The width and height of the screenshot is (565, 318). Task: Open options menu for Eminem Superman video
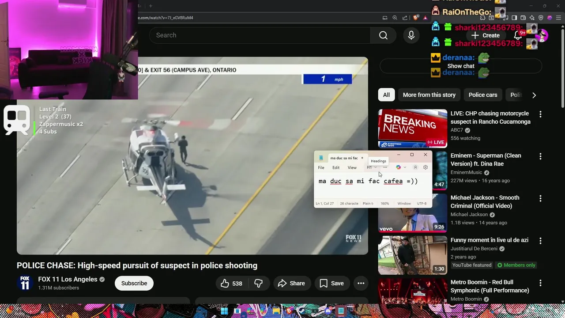click(540, 156)
